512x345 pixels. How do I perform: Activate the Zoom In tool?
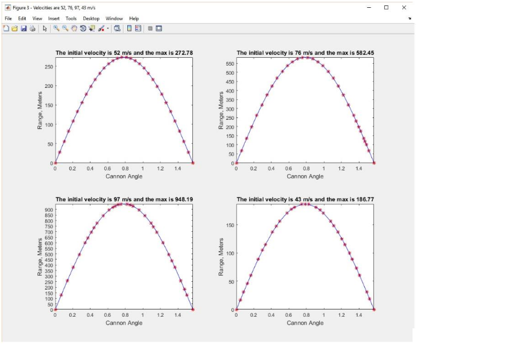click(57, 28)
